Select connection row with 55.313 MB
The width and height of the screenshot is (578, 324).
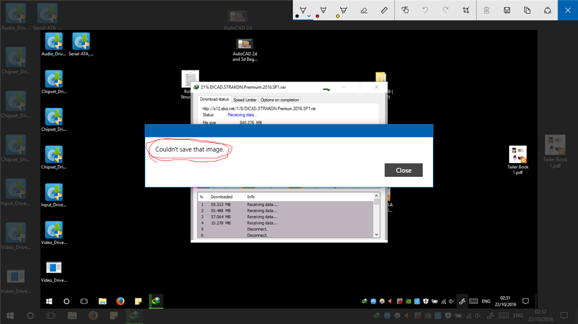(286, 205)
